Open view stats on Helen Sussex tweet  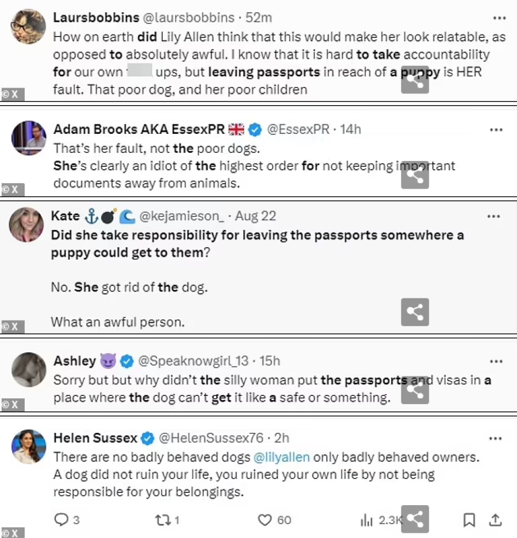click(x=367, y=520)
